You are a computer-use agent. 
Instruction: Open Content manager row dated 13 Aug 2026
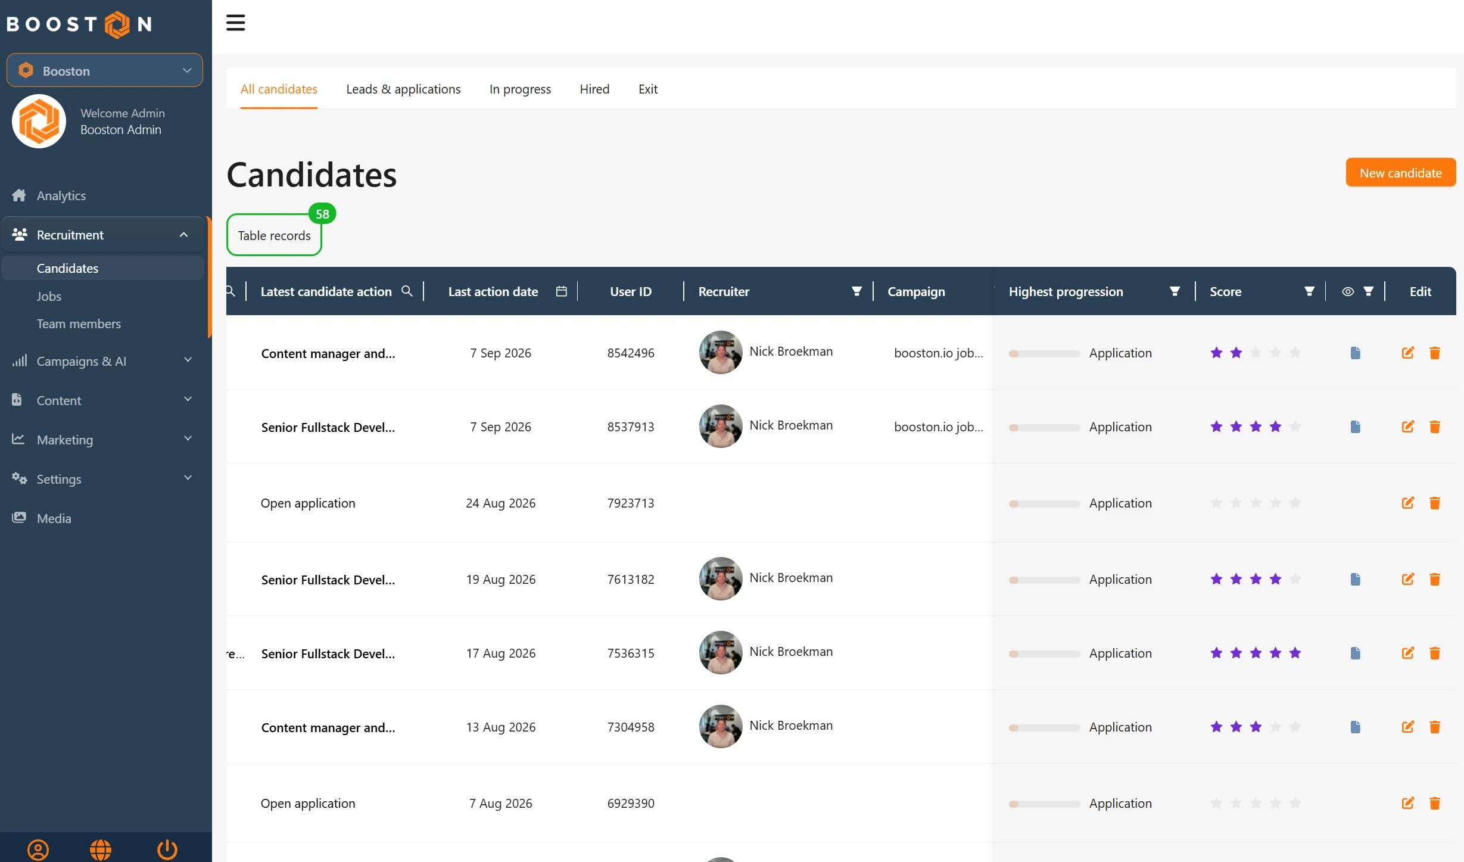point(328,727)
